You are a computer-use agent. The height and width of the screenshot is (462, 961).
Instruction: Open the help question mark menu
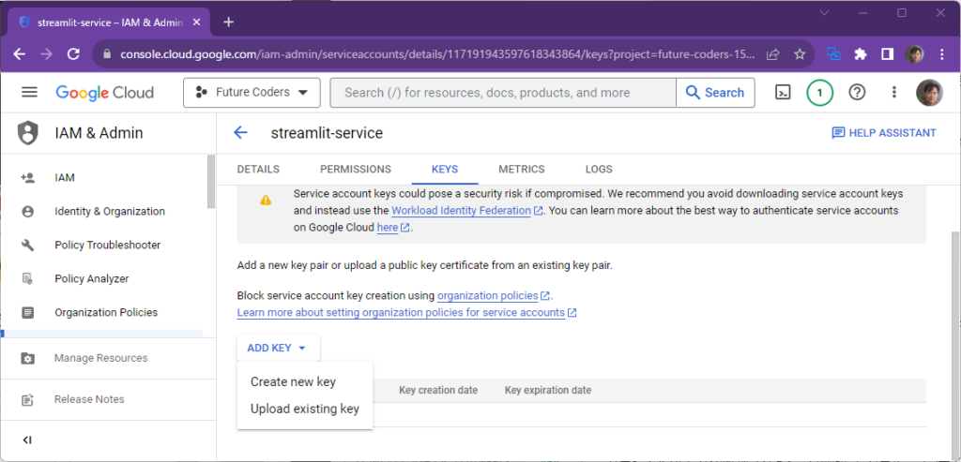(857, 93)
